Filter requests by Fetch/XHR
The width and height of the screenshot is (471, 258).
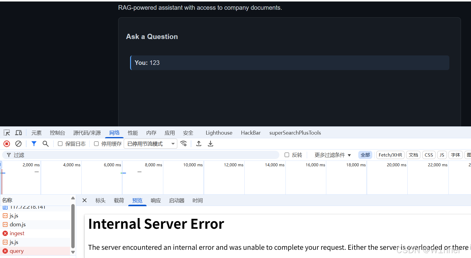pyautogui.click(x=390, y=155)
